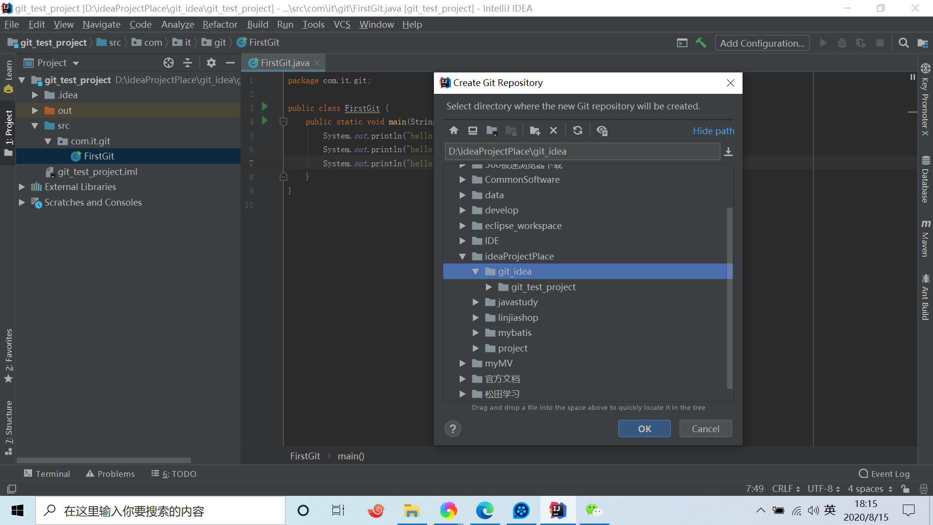Screen dimensions: 933x525
Task: Go to project directory in dialog toolbar
Action: (492, 130)
